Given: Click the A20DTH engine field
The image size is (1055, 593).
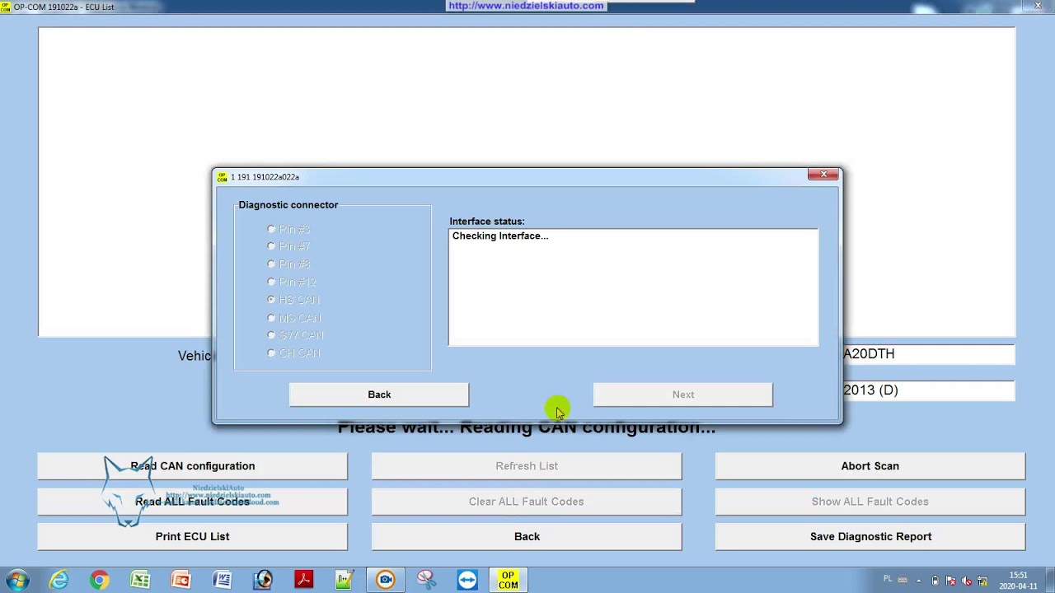Looking at the screenshot, I should (928, 354).
